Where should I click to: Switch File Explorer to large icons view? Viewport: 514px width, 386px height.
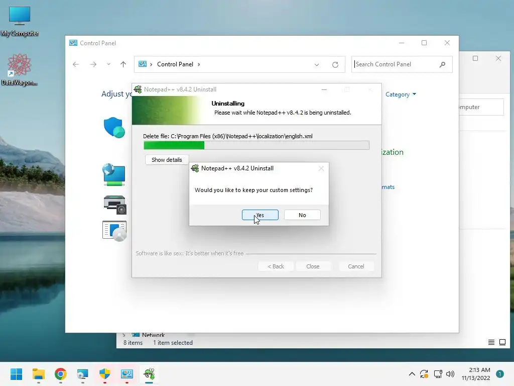click(502, 343)
